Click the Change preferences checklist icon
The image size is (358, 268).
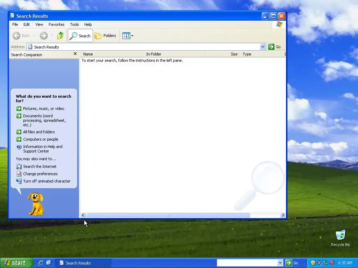point(19,174)
